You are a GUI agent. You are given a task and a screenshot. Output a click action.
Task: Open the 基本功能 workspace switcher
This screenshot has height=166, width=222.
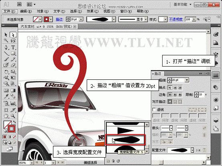(183, 4)
